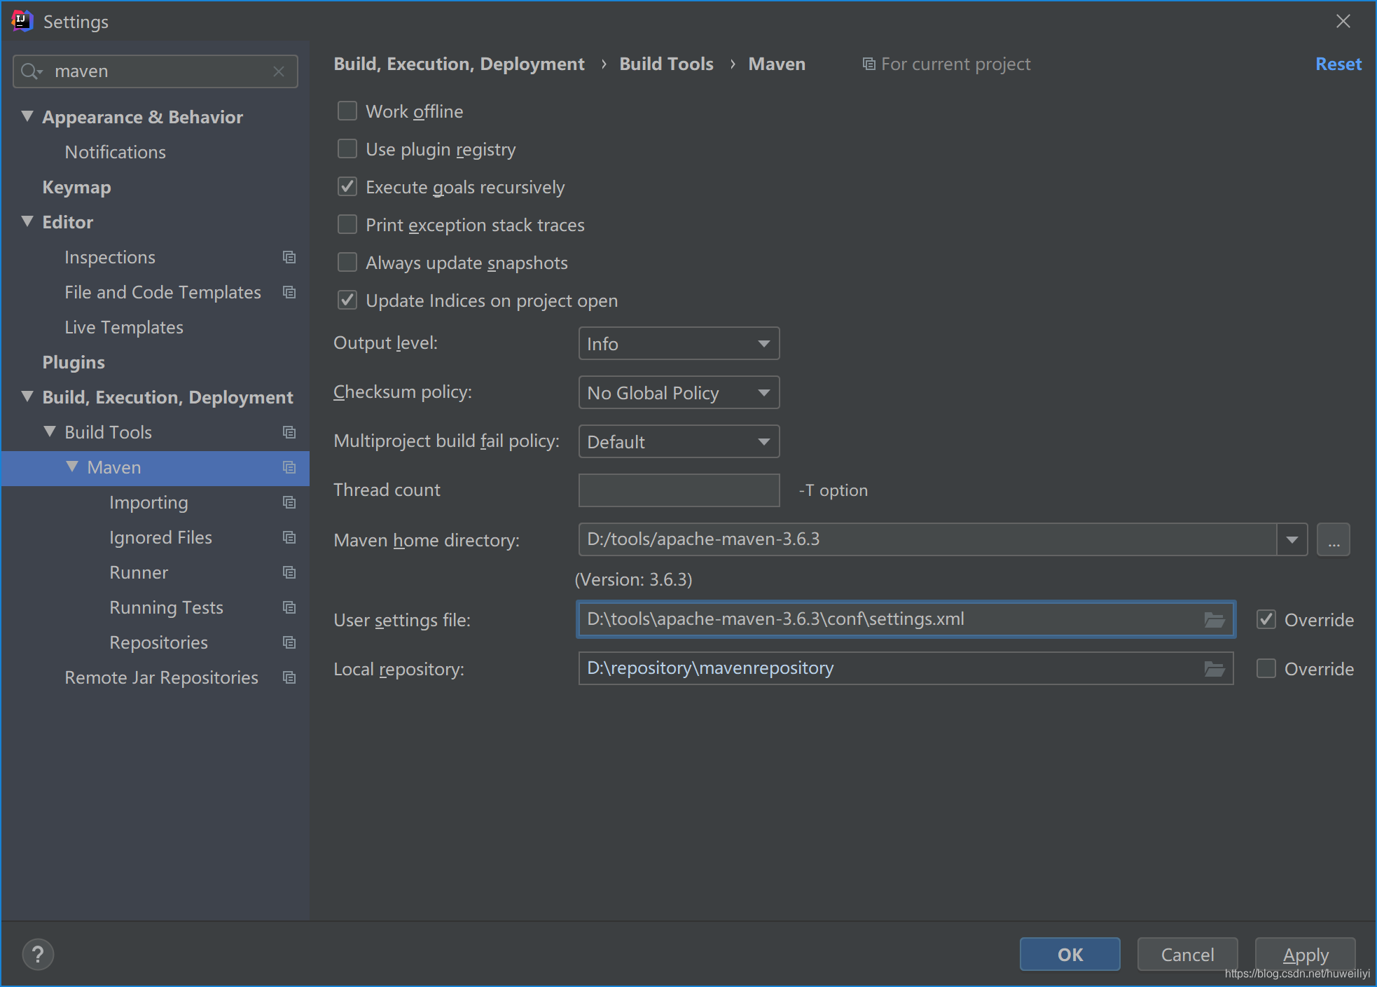Click the Apply button
Screen dimensions: 1377x987
pyautogui.click(x=1305, y=954)
